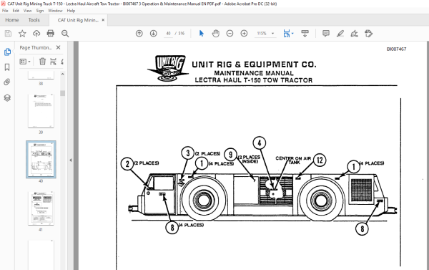Open the Attachments paperclip icon

point(7,82)
